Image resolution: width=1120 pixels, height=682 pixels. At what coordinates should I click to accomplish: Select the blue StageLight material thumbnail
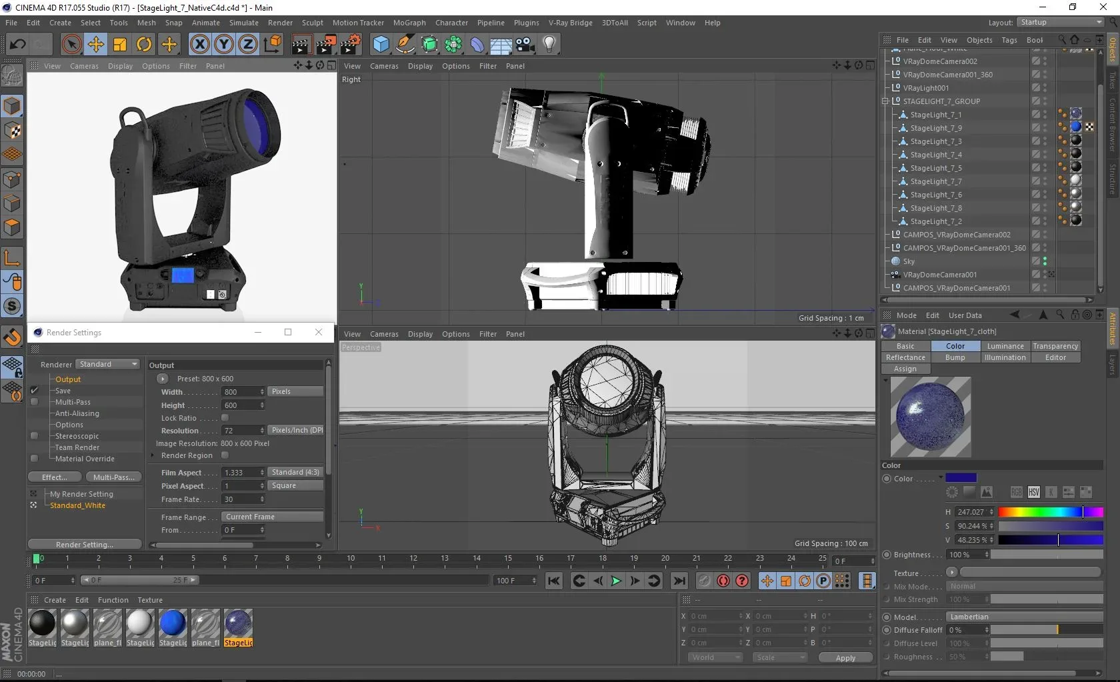pyautogui.click(x=173, y=623)
